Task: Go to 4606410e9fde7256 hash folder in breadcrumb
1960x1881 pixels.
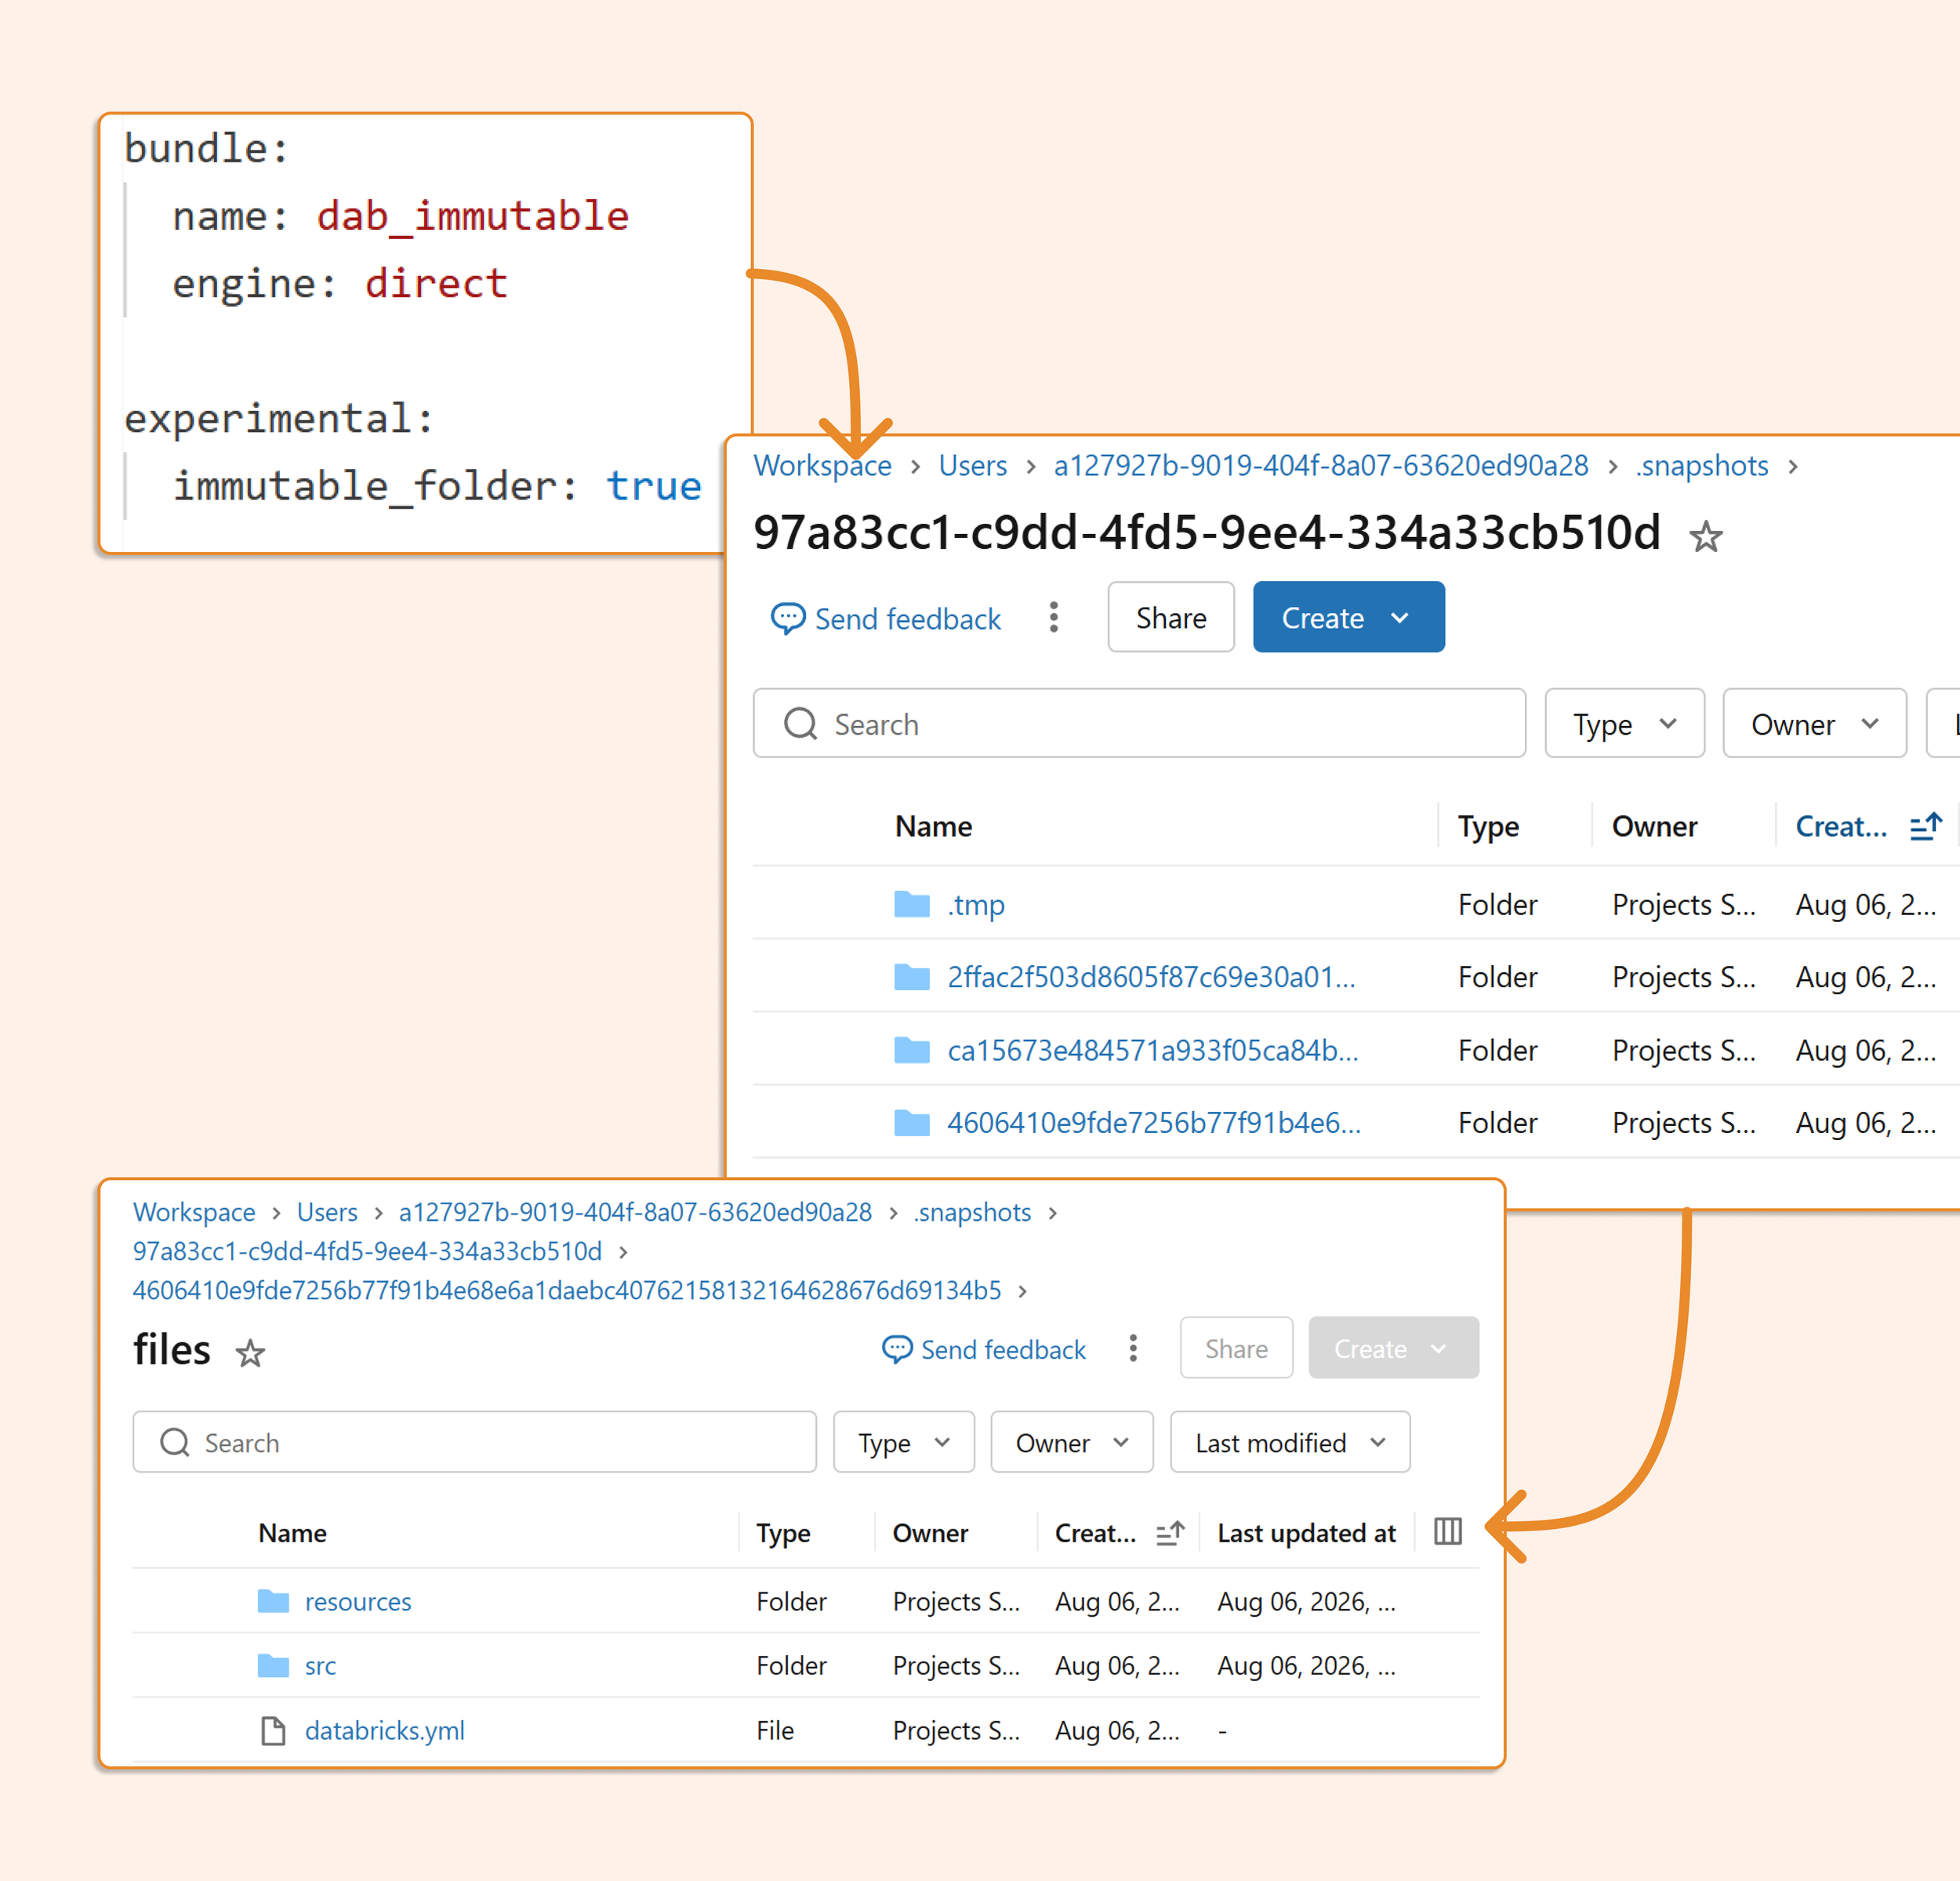Action: (x=567, y=1290)
